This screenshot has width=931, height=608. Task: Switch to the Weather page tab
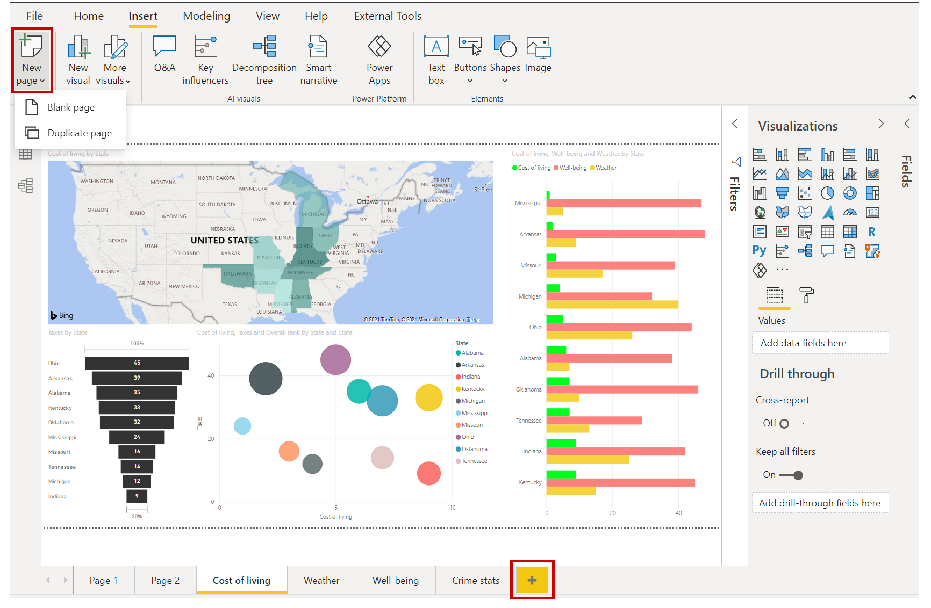point(321,581)
